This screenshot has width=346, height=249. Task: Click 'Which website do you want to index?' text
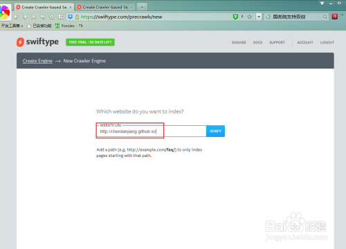(x=140, y=111)
